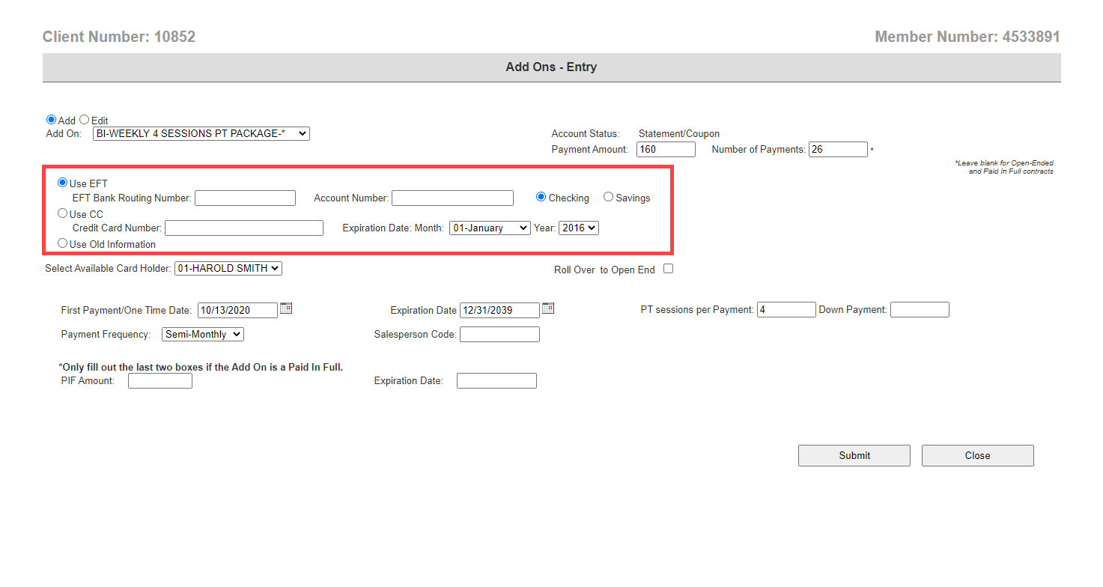
Task: Focus the First Payment/One Time Date field
Action: 237,310
